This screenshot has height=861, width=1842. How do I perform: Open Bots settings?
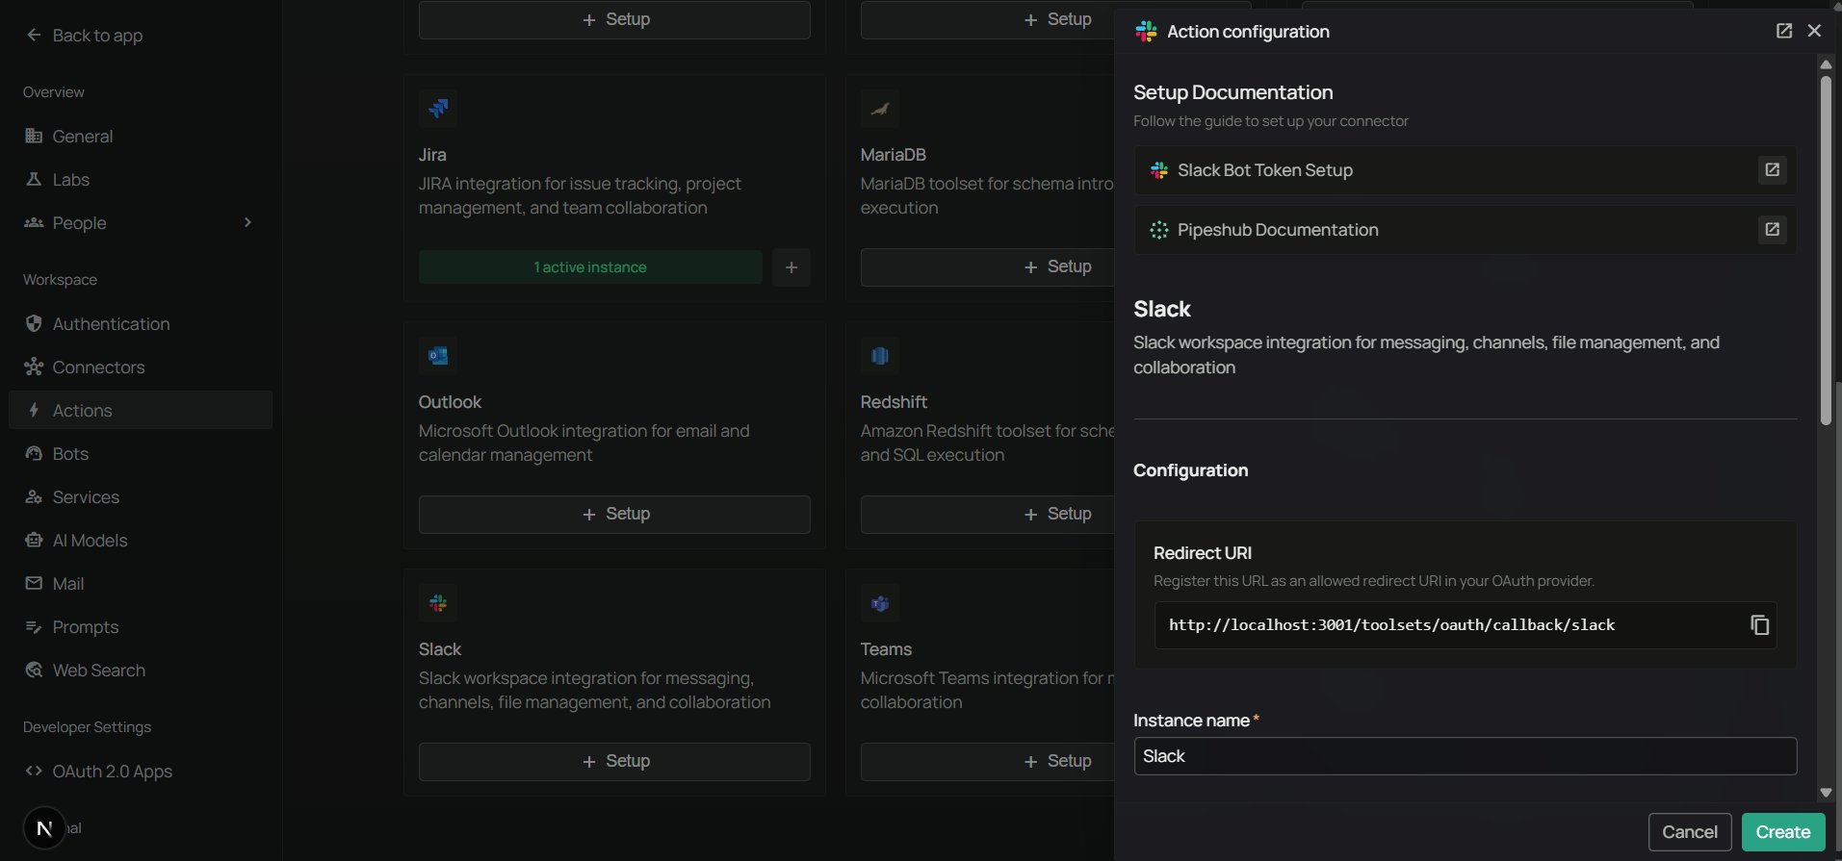(141, 454)
